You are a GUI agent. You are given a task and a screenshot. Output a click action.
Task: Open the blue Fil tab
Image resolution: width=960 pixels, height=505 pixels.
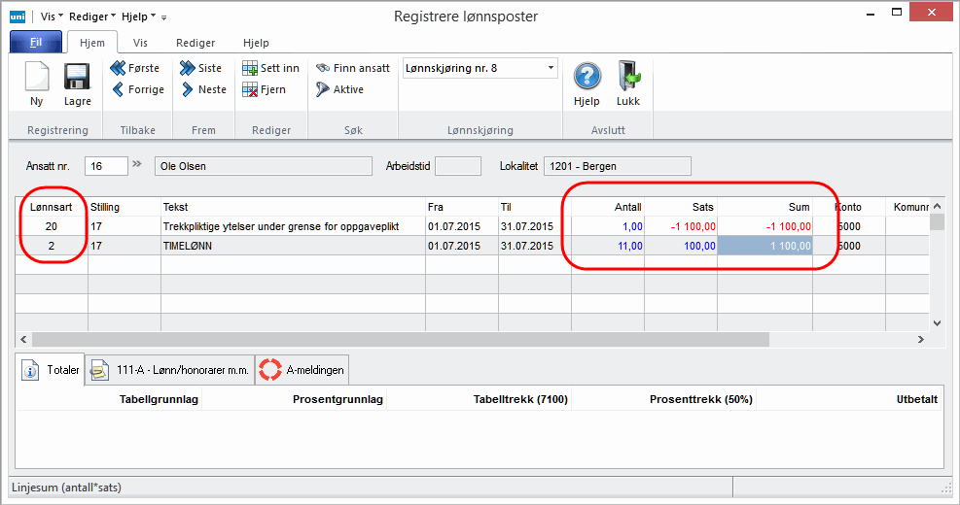click(x=35, y=43)
